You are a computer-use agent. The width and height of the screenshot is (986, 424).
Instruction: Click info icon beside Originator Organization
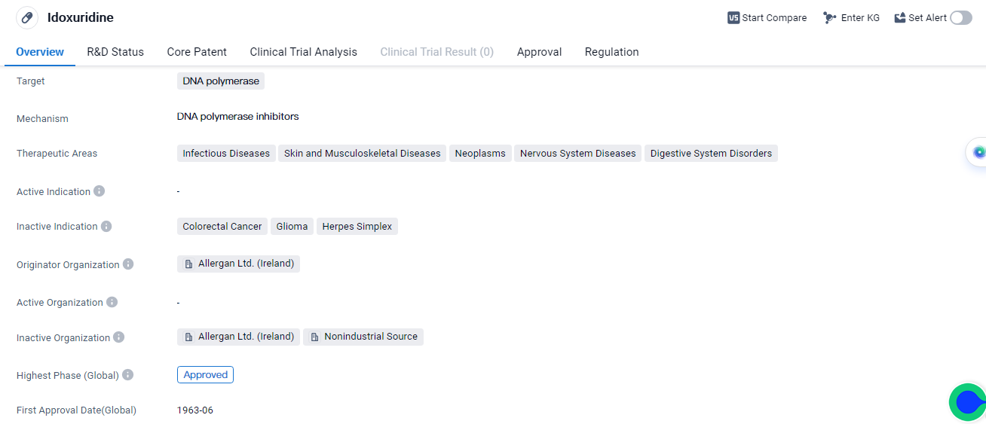[x=128, y=264]
